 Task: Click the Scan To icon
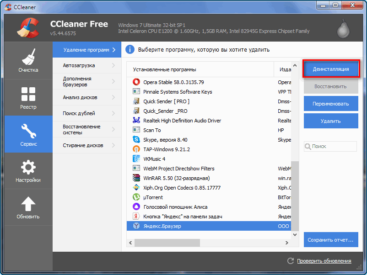click(x=136, y=130)
